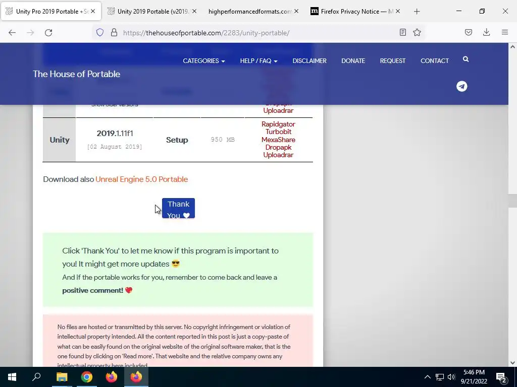
Task: Open Save to Pocket icon
Action: click(469, 32)
